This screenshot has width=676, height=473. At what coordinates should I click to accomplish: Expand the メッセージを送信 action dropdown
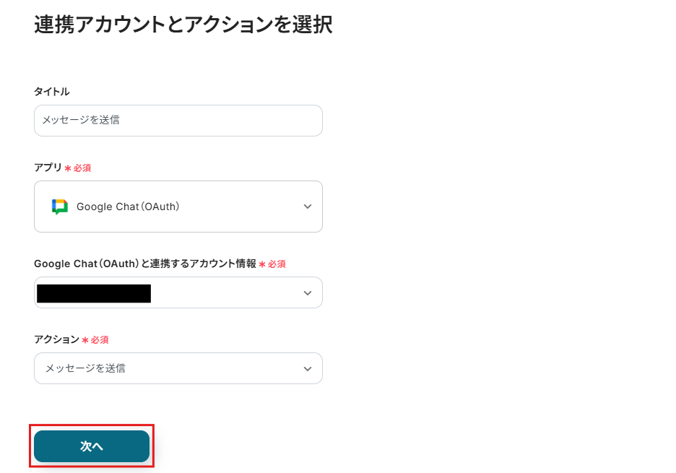178,368
